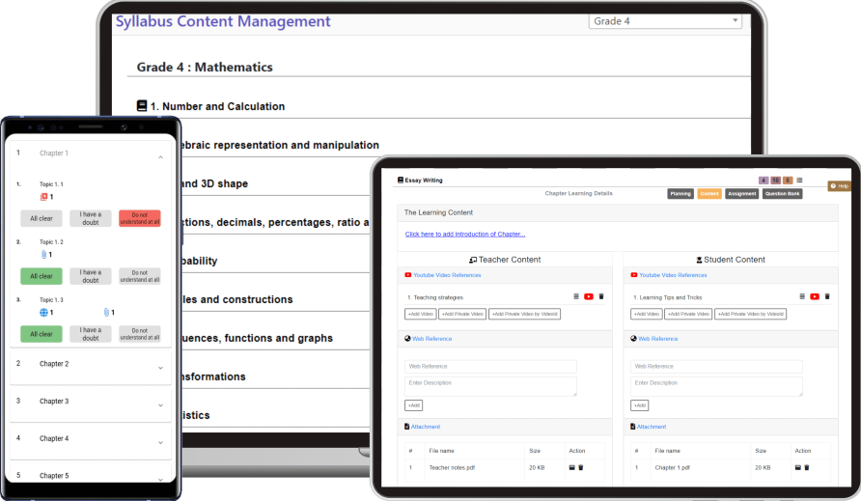
Task: Click the archive icon for Chapter 1.pdf
Action: [798, 467]
